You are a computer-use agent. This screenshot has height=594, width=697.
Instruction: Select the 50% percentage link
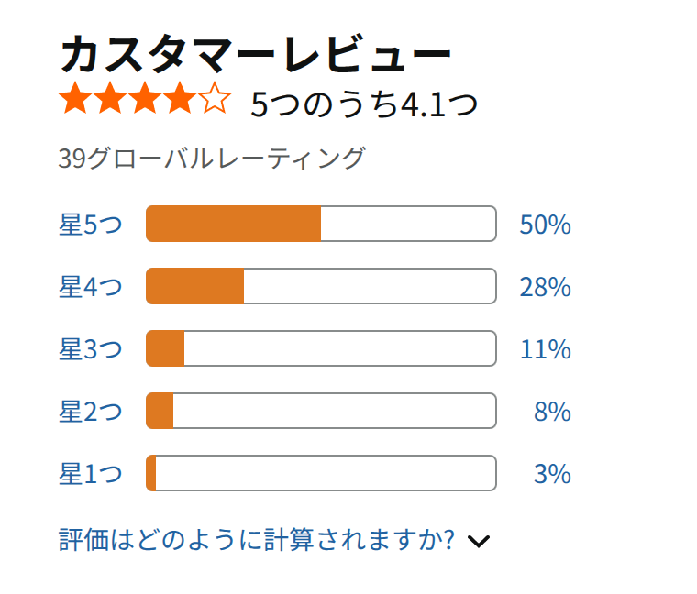click(x=546, y=225)
